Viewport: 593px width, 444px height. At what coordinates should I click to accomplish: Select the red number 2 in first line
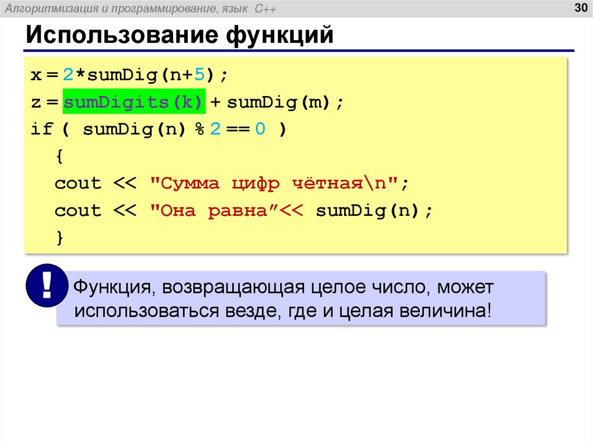pyautogui.click(x=68, y=73)
